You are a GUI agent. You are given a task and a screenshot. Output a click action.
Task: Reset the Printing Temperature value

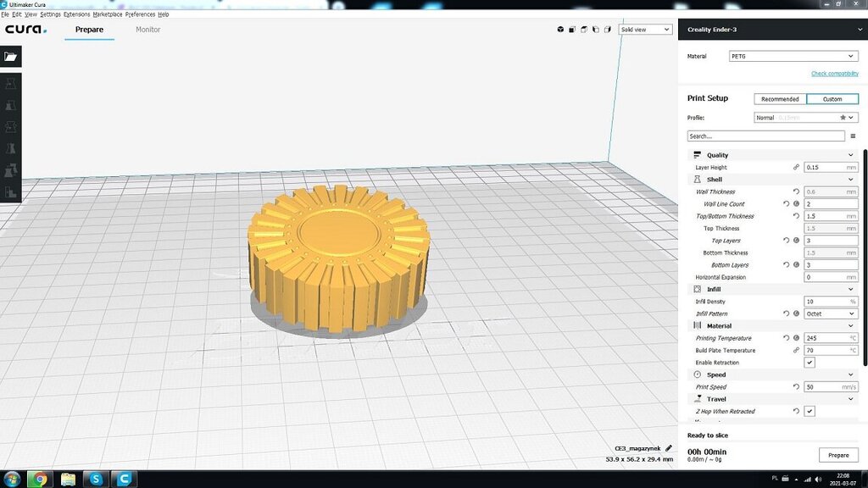786,338
